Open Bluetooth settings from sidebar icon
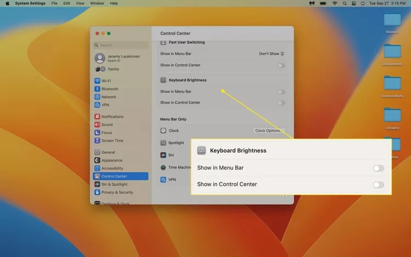Viewport: 411px width, 257px height. click(97, 89)
